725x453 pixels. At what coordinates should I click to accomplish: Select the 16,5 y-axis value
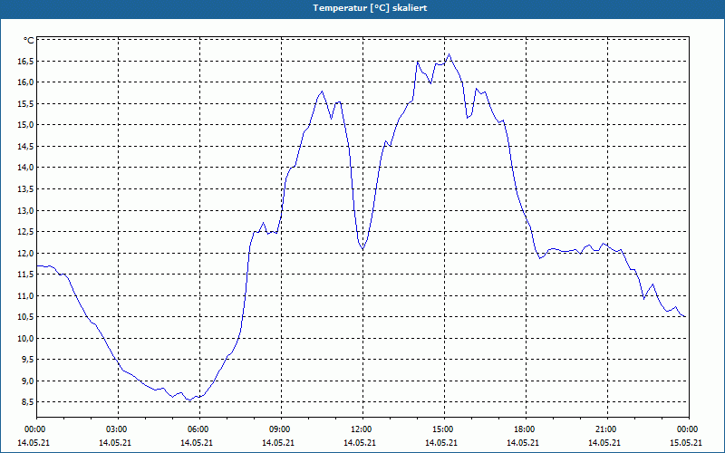click(25, 61)
